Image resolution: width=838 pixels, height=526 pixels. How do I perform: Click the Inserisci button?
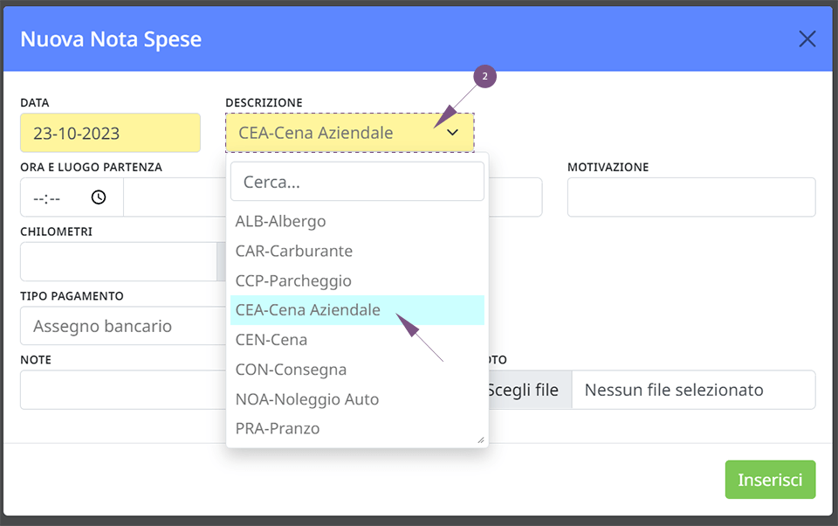(x=770, y=480)
